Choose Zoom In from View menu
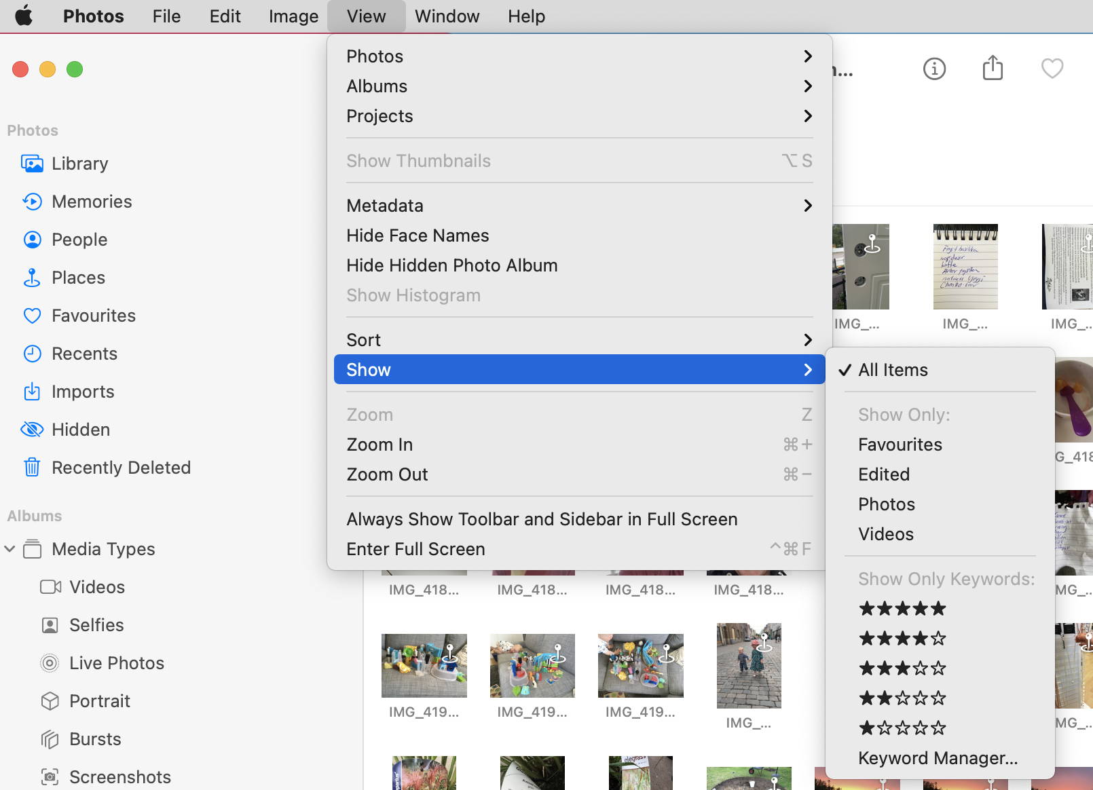 579,445
